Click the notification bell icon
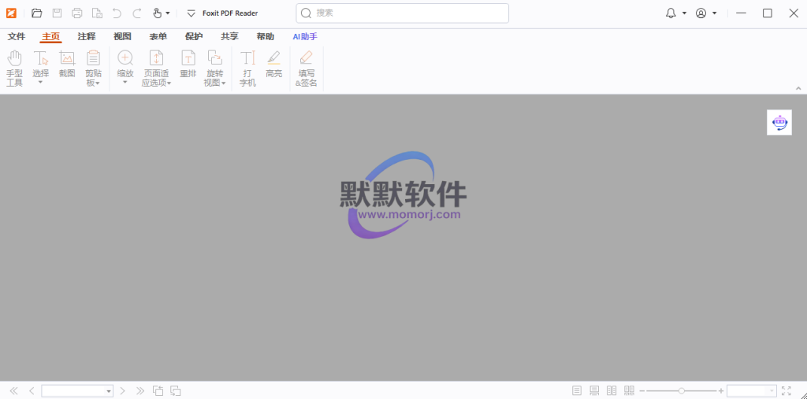Viewport: 807px width, 399px height. point(671,13)
